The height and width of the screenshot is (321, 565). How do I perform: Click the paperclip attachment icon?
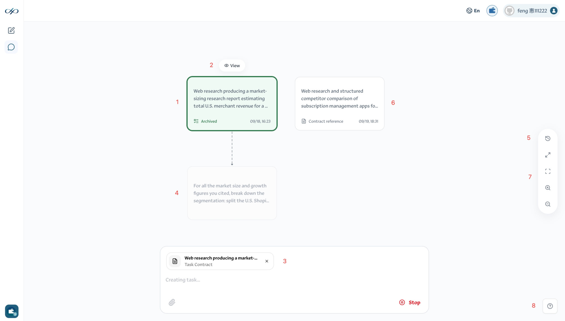click(x=172, y=303)
